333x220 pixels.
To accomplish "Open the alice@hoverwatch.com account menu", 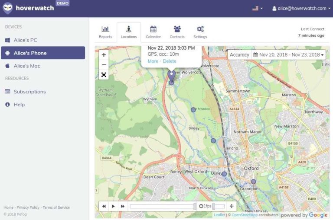I will [301, 8].
